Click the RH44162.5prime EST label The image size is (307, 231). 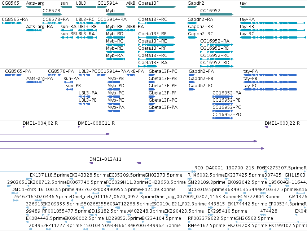click(206, 226)
